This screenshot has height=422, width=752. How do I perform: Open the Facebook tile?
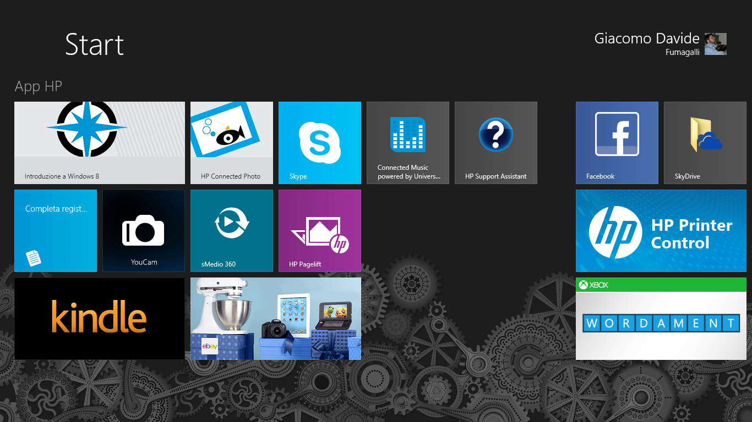[x=617, y=143]
